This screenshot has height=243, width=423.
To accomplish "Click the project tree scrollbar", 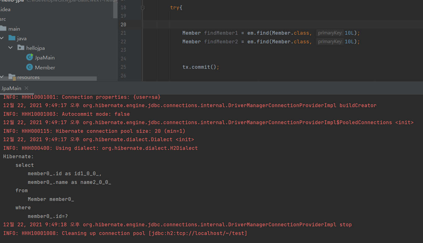I will click(115, 9).
